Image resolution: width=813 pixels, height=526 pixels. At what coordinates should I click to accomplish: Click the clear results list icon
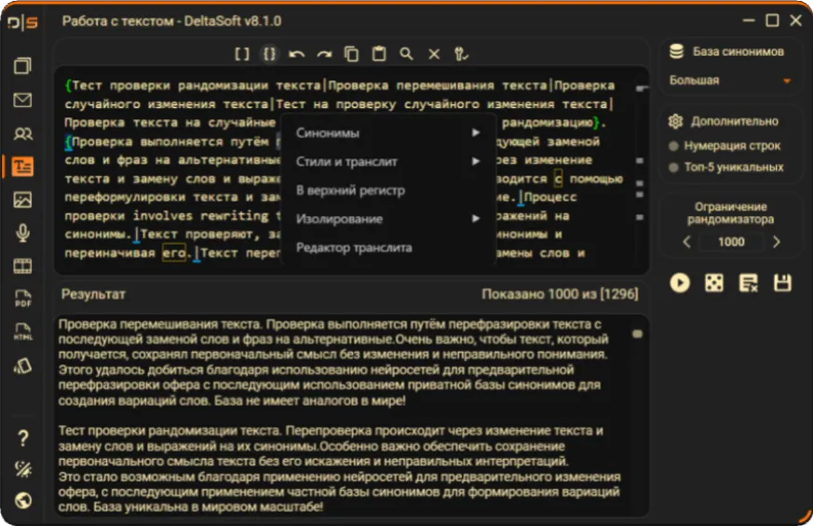point(748,283)
